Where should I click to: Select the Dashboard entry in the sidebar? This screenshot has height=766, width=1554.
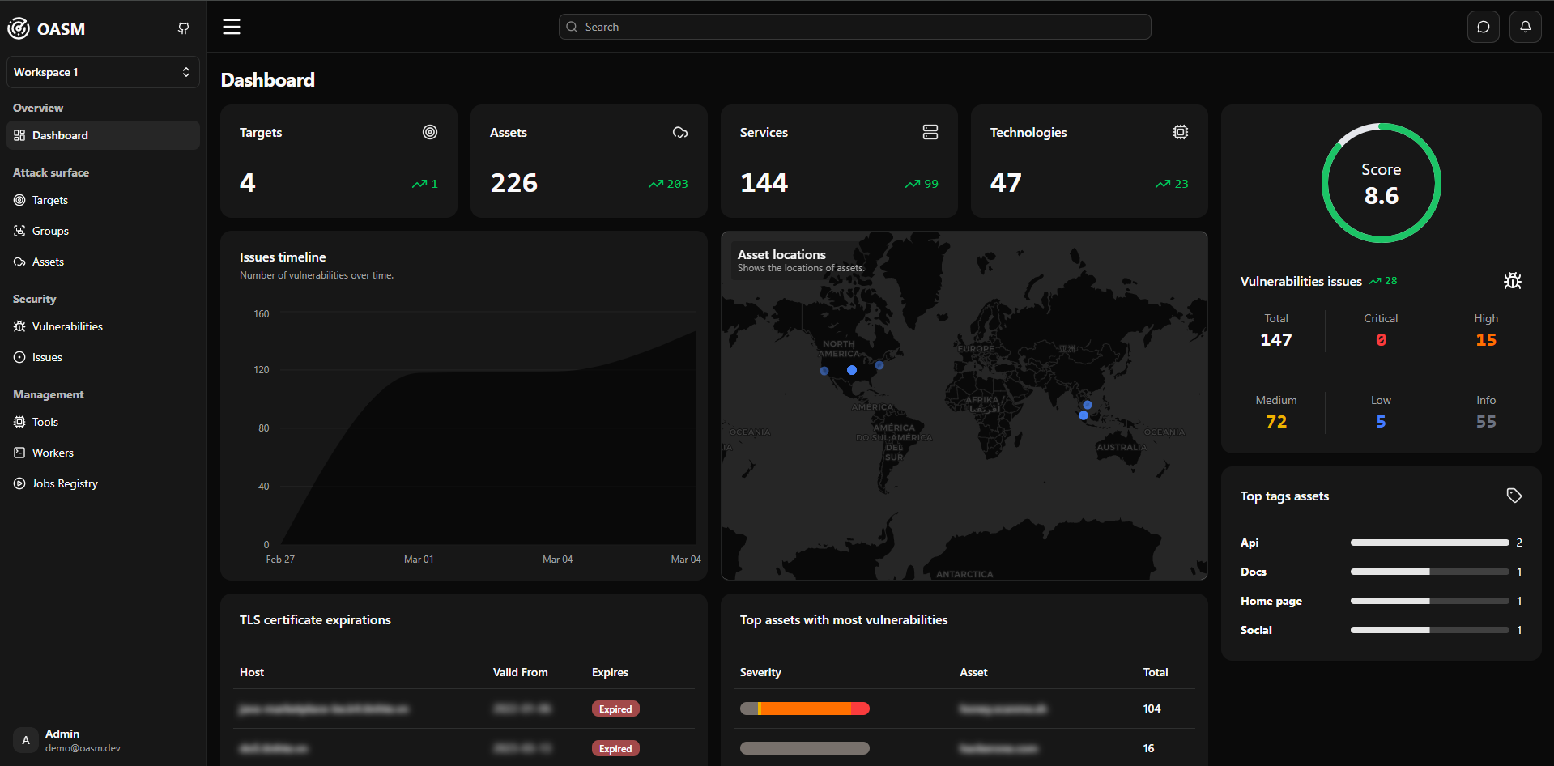coord(60,135)
